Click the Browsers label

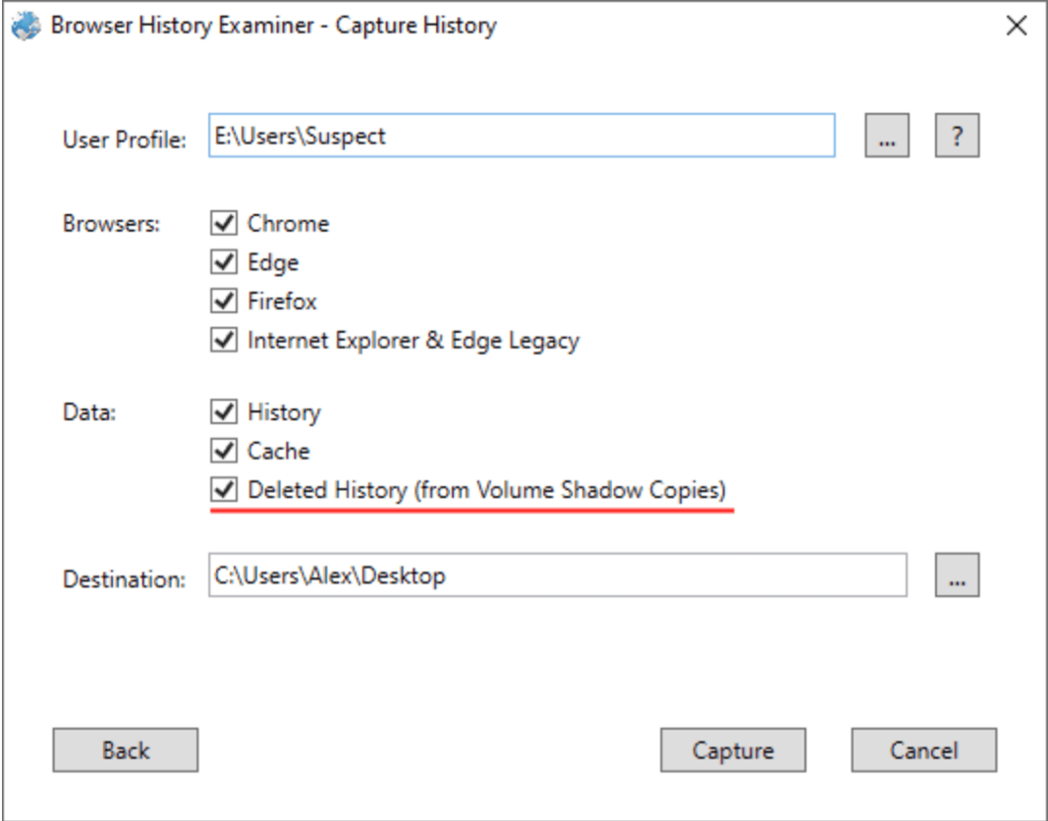112,223
